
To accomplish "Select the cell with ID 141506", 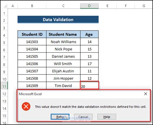I will tap(32, 64).
